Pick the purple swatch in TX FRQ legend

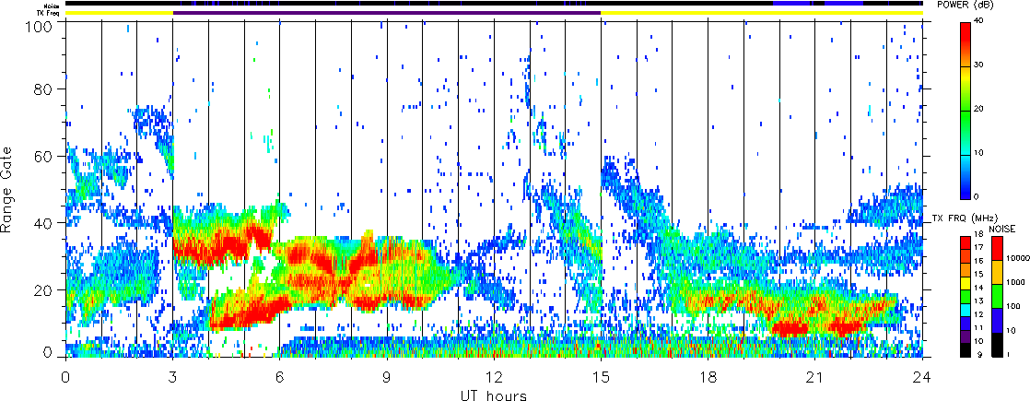click(x=966, y=336)
